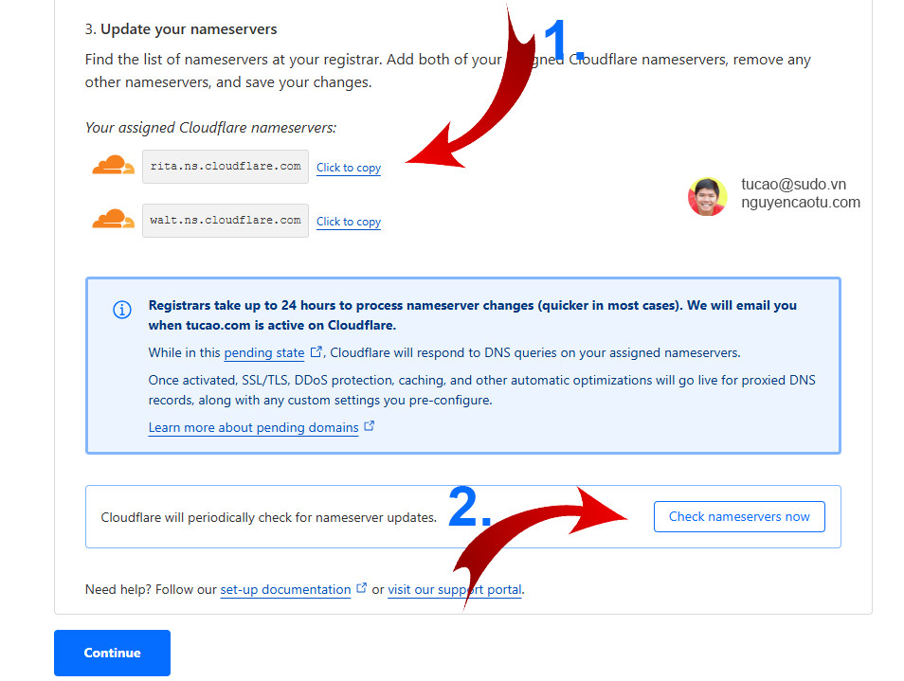904x681 pixels.
Task: Open the "set-up documentation" link
Action: tap(285, 589)
